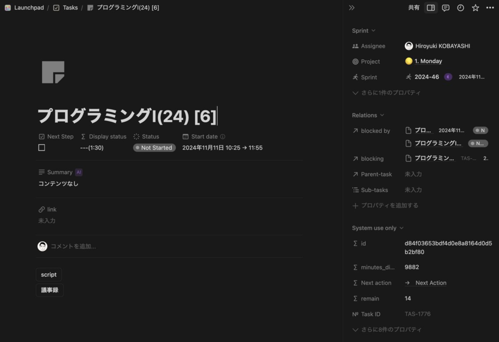Collapse sidebar with double chevron icon
499x342 pixels.
[x=352, y=8]
